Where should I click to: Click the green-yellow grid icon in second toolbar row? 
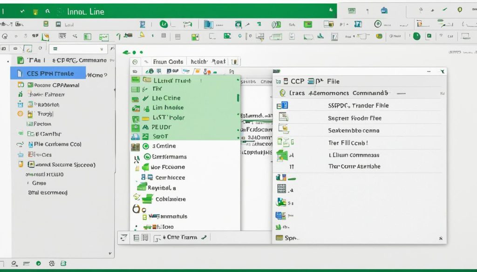coord(195,37)
